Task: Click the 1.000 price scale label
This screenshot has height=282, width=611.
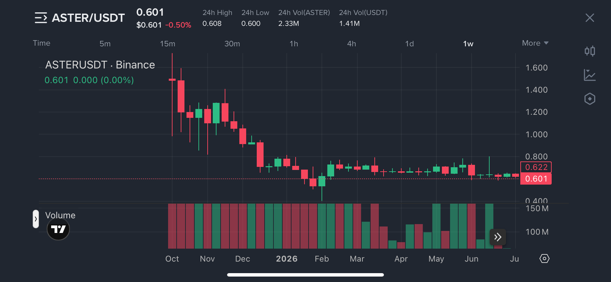Action: pos(537,135)
